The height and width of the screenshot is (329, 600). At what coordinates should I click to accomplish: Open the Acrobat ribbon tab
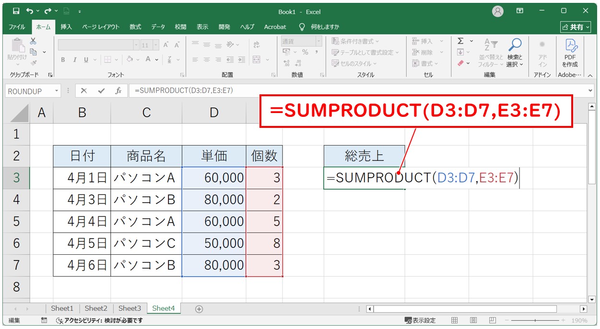click(x=275, y=27)
